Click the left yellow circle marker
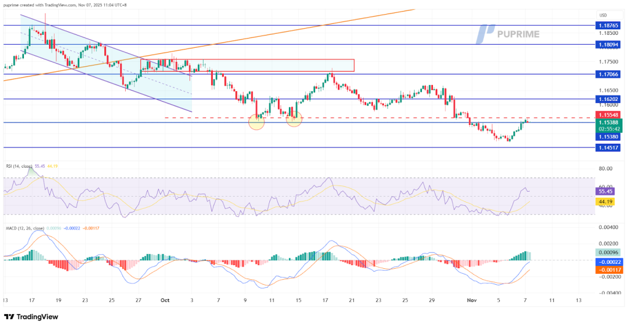Screen dimensions: 628x327 (256, 121)
